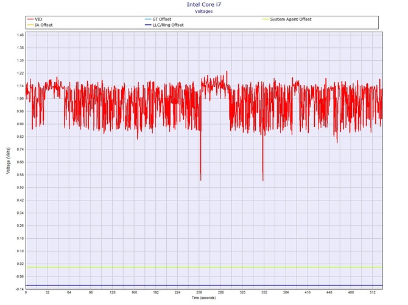Click the GT Offset legend entry
408x305 pixels.
point(158,19)
